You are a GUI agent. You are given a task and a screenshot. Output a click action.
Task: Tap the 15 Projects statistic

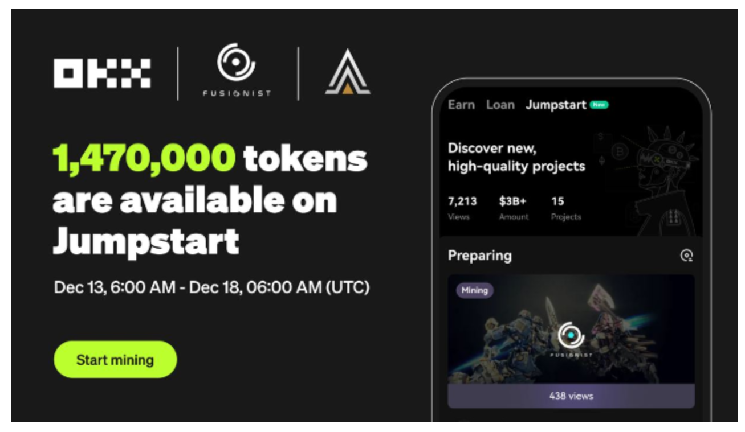tap(566, 208)
